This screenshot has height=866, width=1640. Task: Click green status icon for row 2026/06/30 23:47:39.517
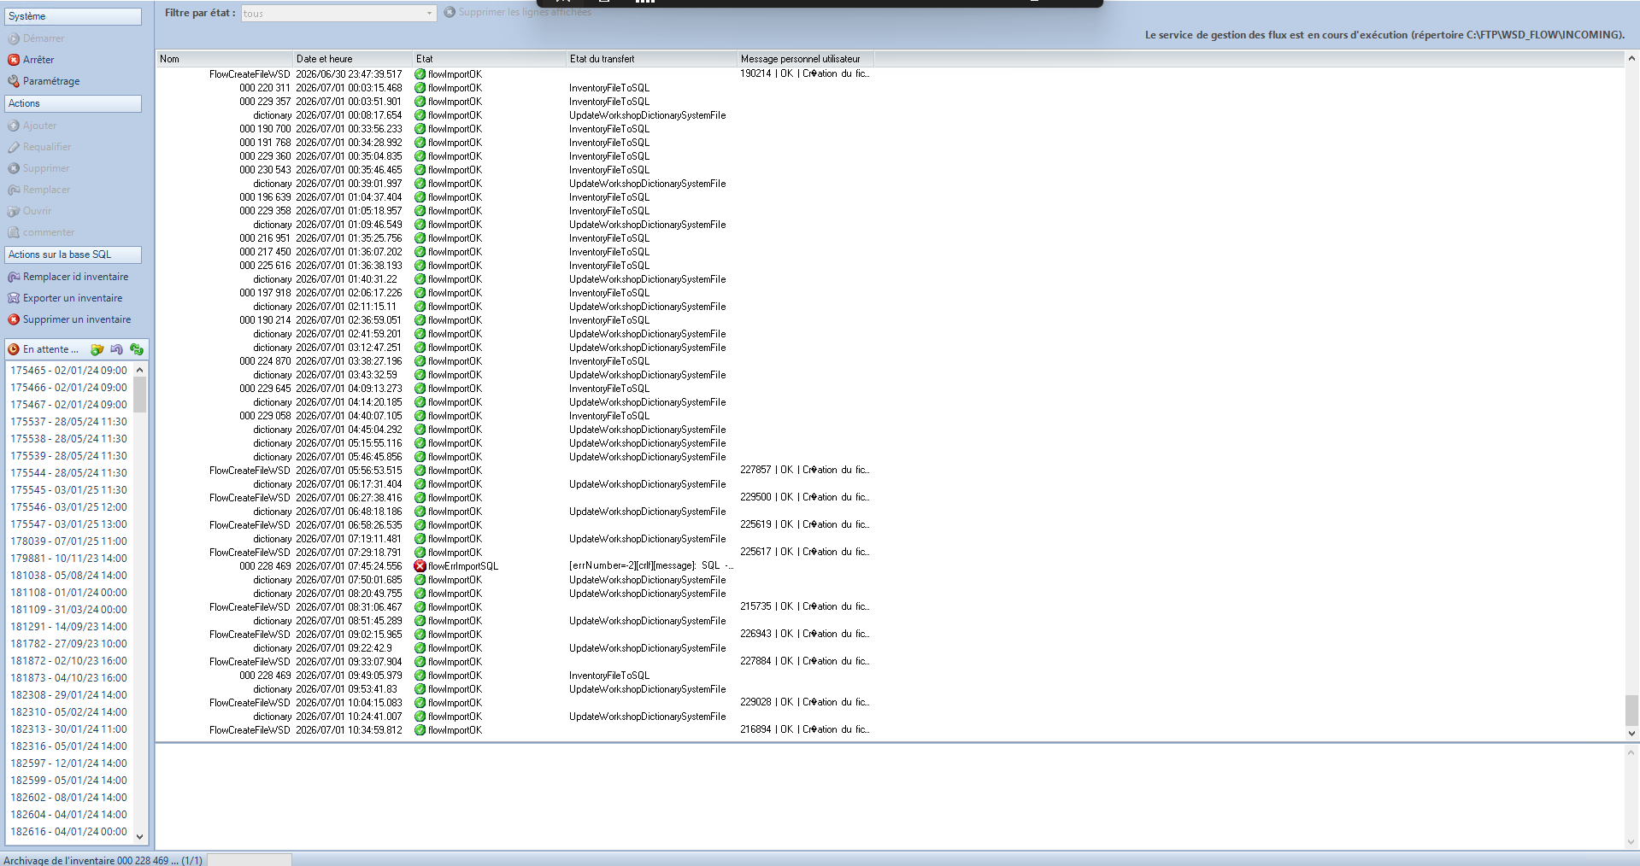coord(420,74)
